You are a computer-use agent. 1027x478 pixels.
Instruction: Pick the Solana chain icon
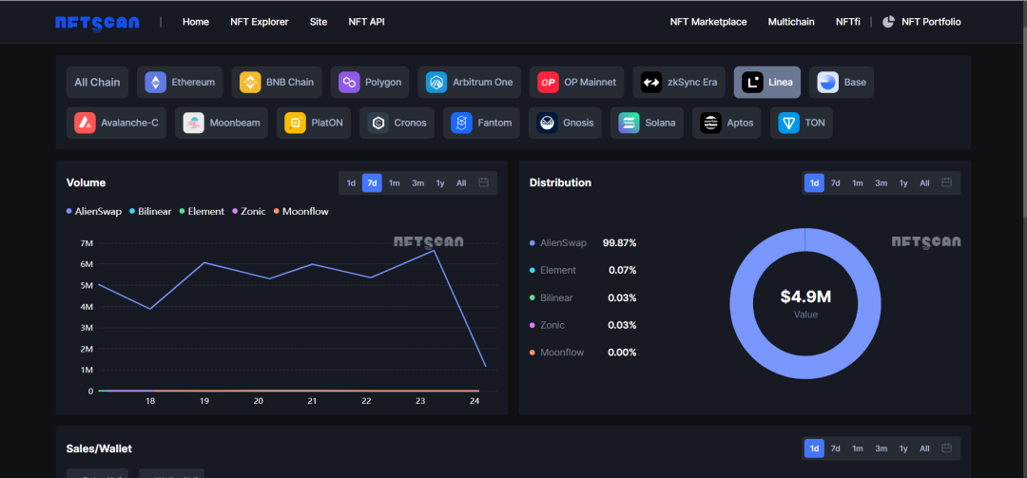click(x=629, y=123)
